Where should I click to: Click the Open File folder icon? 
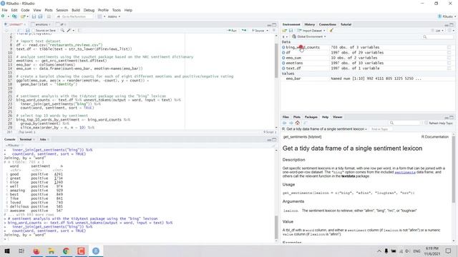(23, 16)
